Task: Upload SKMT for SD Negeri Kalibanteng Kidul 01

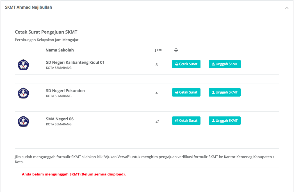Action: (224, 64)
